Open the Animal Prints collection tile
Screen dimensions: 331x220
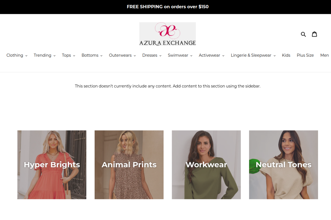coord(129,165)
